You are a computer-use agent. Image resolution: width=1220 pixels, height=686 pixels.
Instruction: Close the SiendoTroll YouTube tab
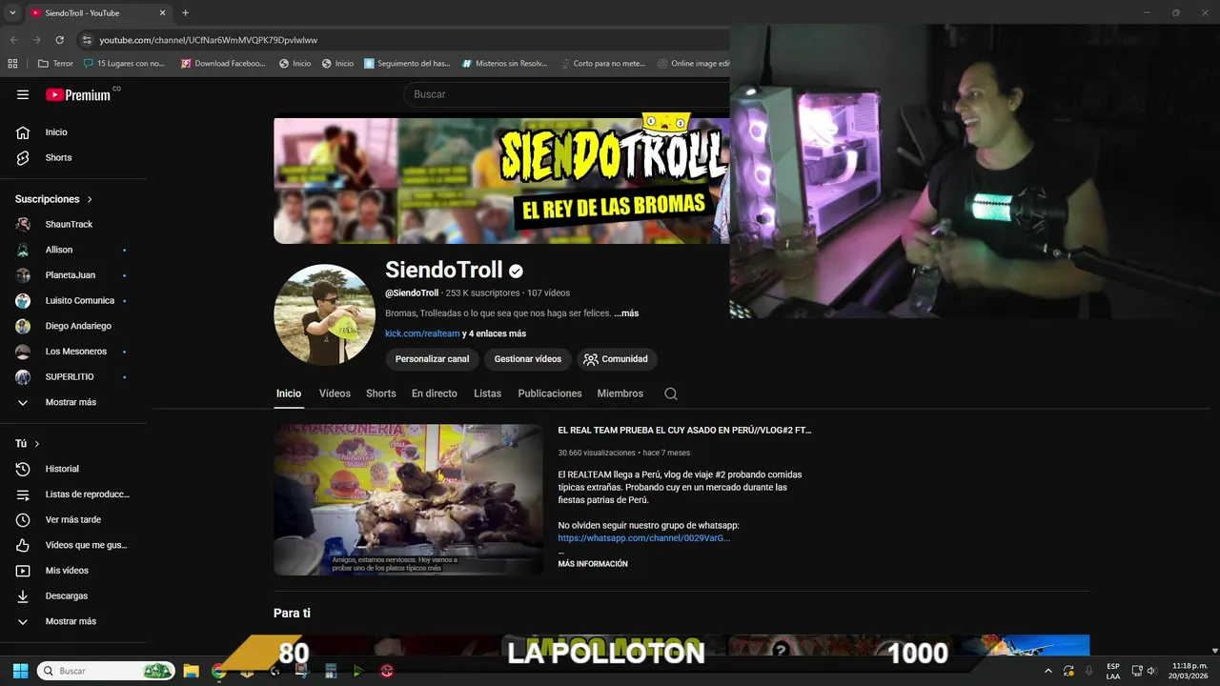click(x=162, y=12)
